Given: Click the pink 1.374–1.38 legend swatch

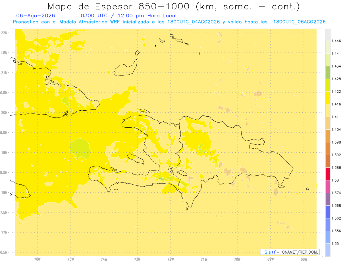Looking at the screenshot, I should click(328, 186).
